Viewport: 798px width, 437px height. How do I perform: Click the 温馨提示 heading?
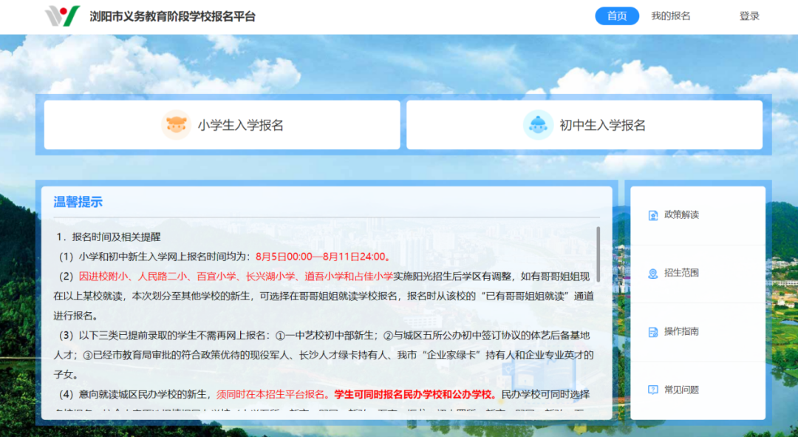tap(78, 202)
